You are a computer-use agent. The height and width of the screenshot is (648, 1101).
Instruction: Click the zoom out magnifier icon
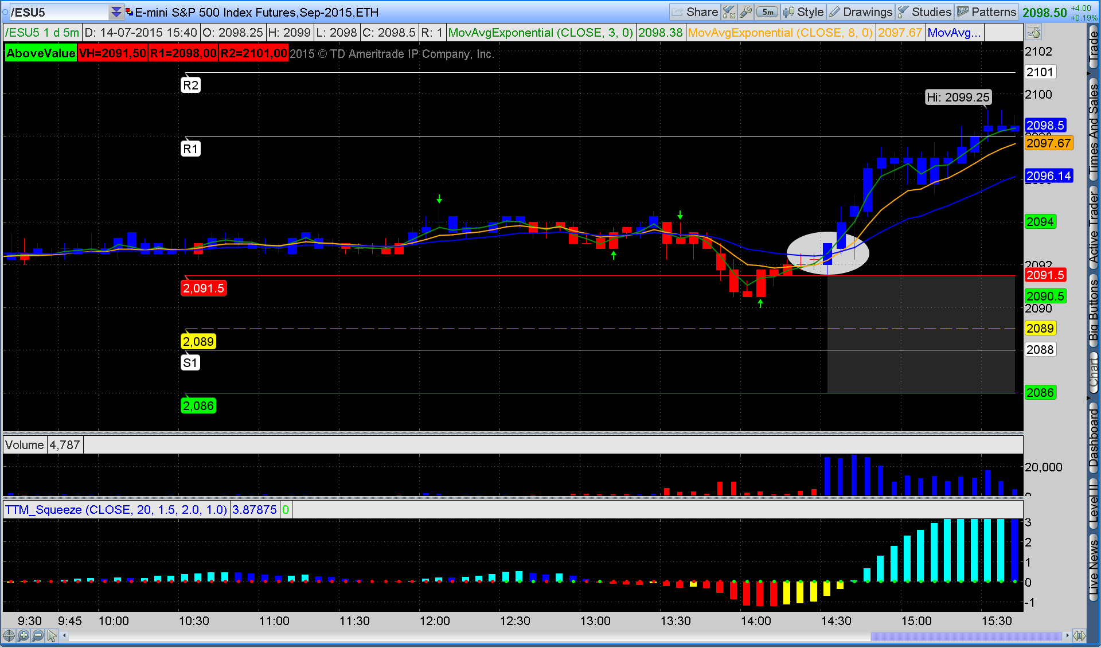click(x=38, y=635)
